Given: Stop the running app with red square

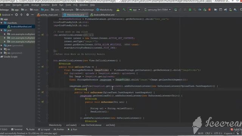Looking at the screenshot, I should tap(209, 10).
